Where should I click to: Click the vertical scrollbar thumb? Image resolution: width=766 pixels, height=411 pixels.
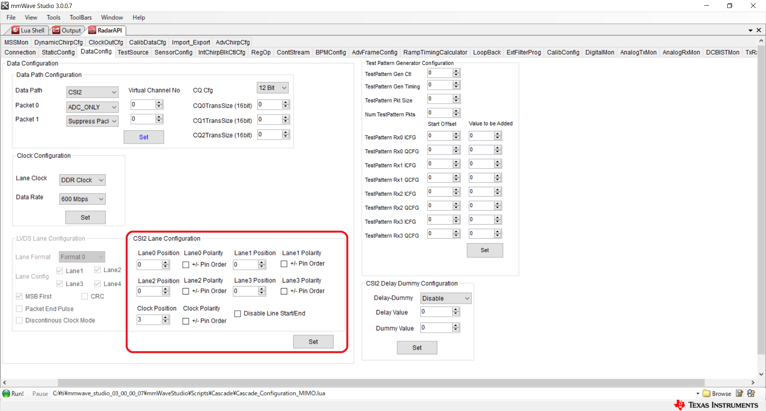[761, 200]
